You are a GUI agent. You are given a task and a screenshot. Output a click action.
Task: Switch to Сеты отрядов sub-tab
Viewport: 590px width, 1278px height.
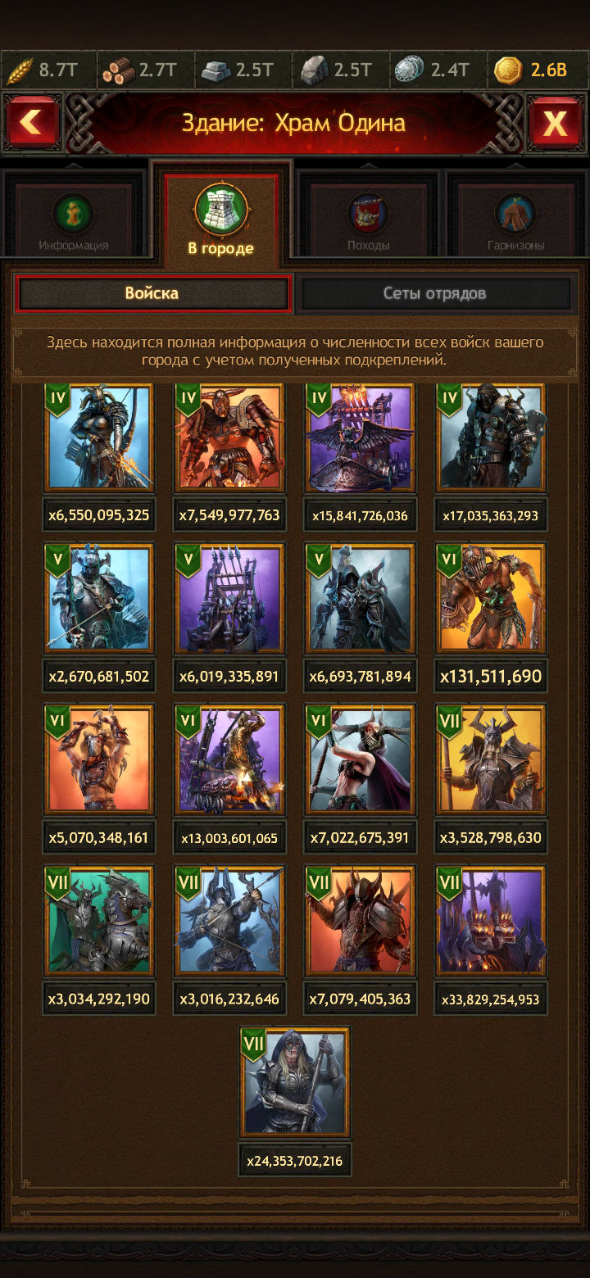point(435,293)
